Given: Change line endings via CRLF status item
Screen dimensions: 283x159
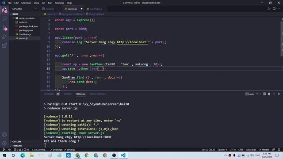Looking at the screenshot, I should (241, 150).
